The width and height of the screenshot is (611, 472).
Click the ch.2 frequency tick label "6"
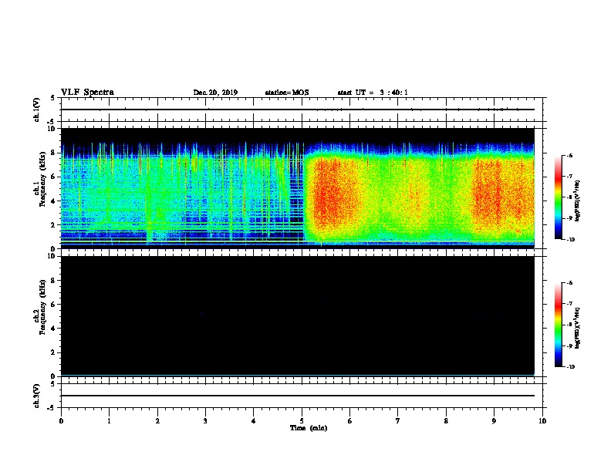(x=54, y=305)
